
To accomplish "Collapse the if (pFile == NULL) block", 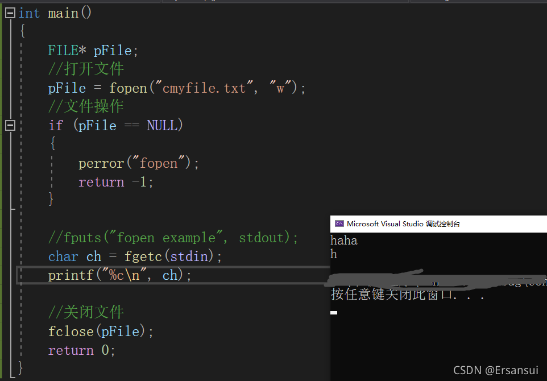I will [10, 125].
